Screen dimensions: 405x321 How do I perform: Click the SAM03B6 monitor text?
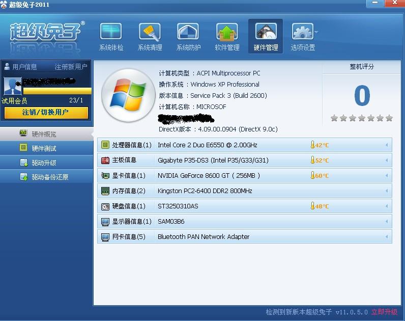(171, 222)
